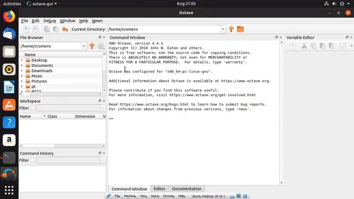Show more Variable Editor toolbar items
Viewport: 354px width, 199px height.
pos(351,46)
